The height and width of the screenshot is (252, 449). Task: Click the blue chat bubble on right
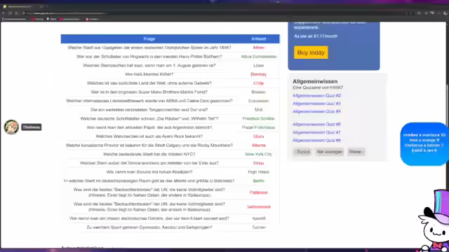[x=424, y=143]
